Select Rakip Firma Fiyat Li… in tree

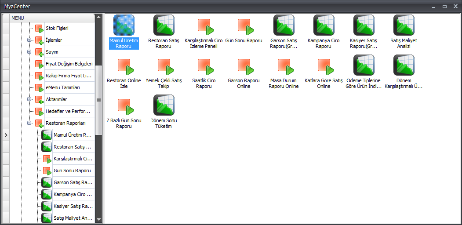[x=69, y=76]
